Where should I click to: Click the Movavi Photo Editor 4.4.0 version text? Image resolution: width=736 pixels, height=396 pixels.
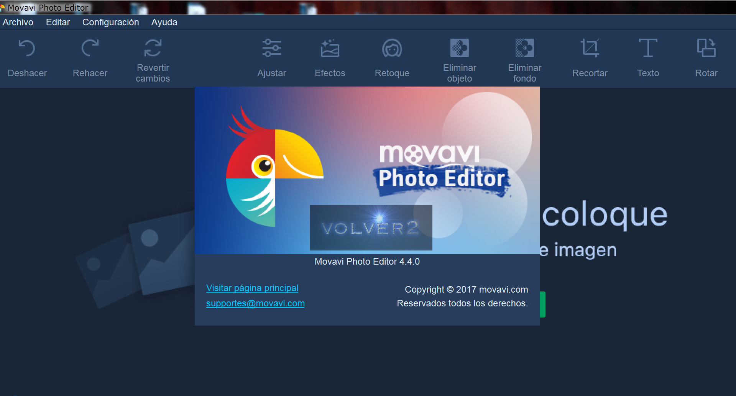click(367, 262)
